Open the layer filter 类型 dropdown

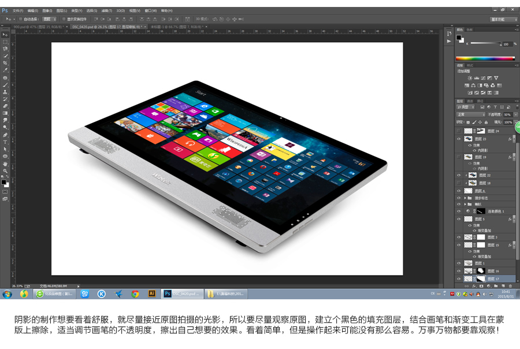466,107
